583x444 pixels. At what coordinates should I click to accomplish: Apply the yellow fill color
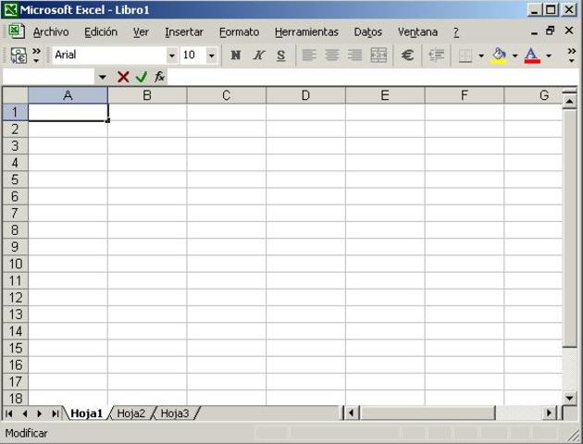pyautogui.click(x=499, y=55)
